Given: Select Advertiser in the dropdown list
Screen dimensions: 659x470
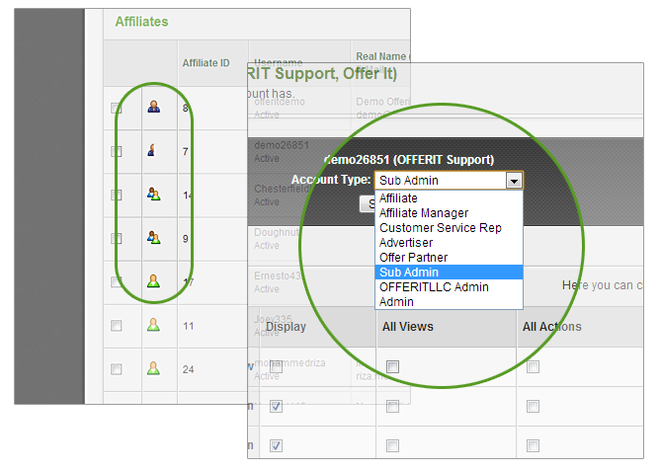Looking at the screenshot, I should (406, 243).
